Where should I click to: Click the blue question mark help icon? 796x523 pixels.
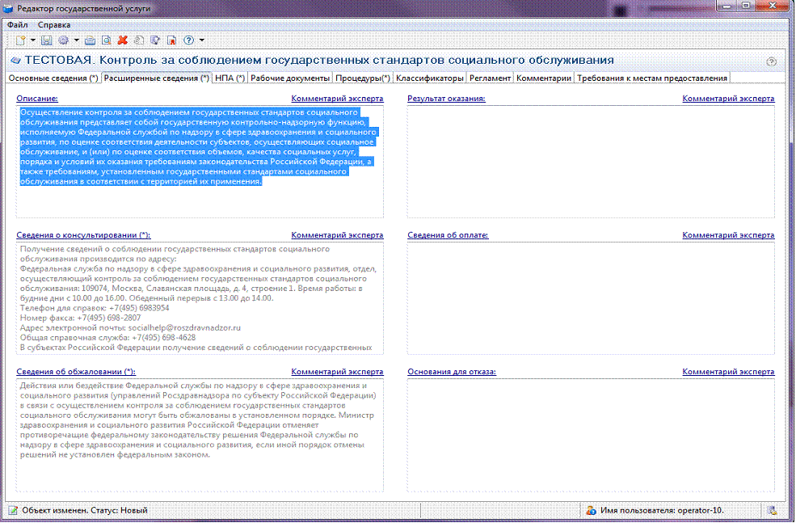point(189,40)
